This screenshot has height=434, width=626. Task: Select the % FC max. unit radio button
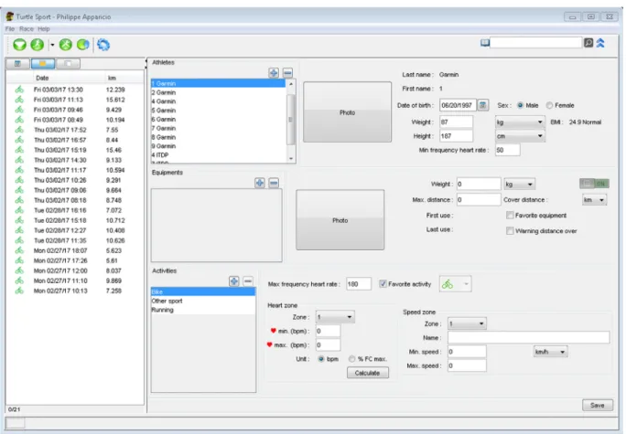point(351,359)
